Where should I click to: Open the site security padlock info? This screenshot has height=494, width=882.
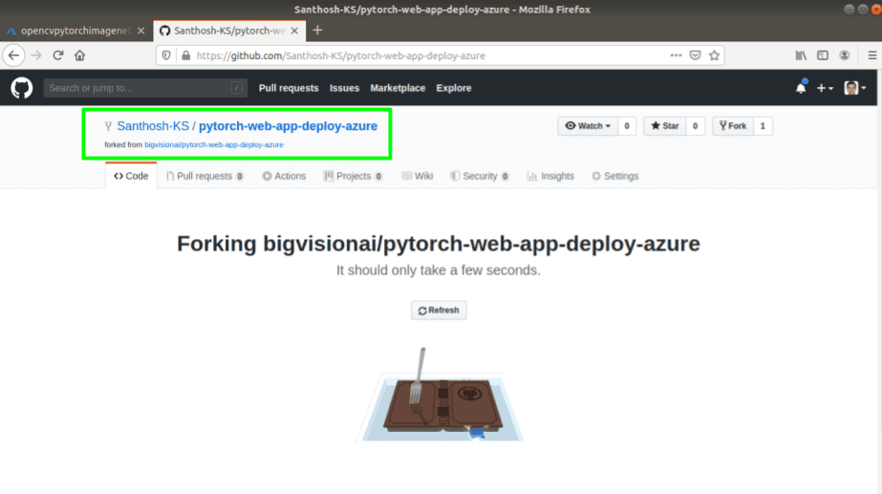[185, 55]
